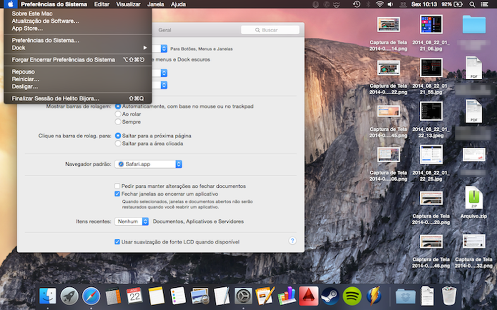
Task: Enable 'Pedir para manter alterações' checkbox
Action: [x=117, y=186]
